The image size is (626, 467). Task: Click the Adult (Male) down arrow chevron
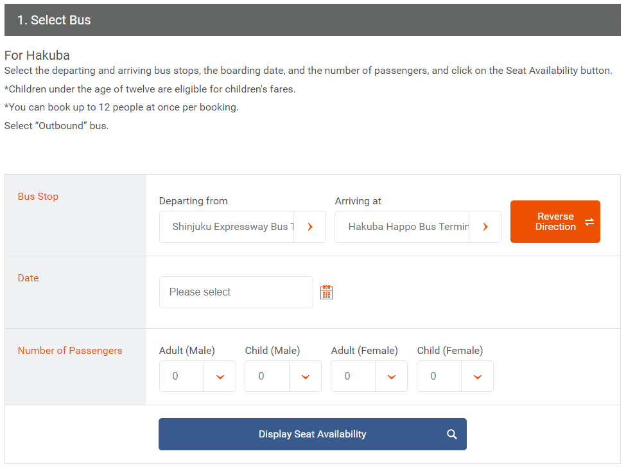(220, 376)
